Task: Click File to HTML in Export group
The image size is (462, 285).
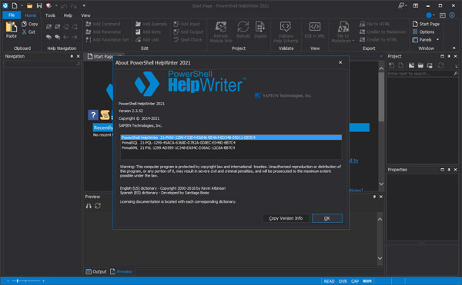Action: coord(374,24)
